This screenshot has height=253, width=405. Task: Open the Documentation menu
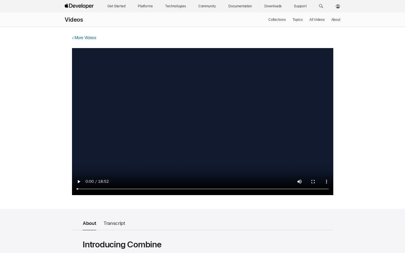click(x=240, y=6)
